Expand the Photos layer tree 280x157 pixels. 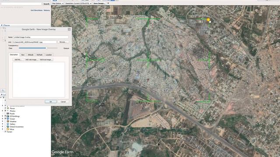tap(3, 111)
